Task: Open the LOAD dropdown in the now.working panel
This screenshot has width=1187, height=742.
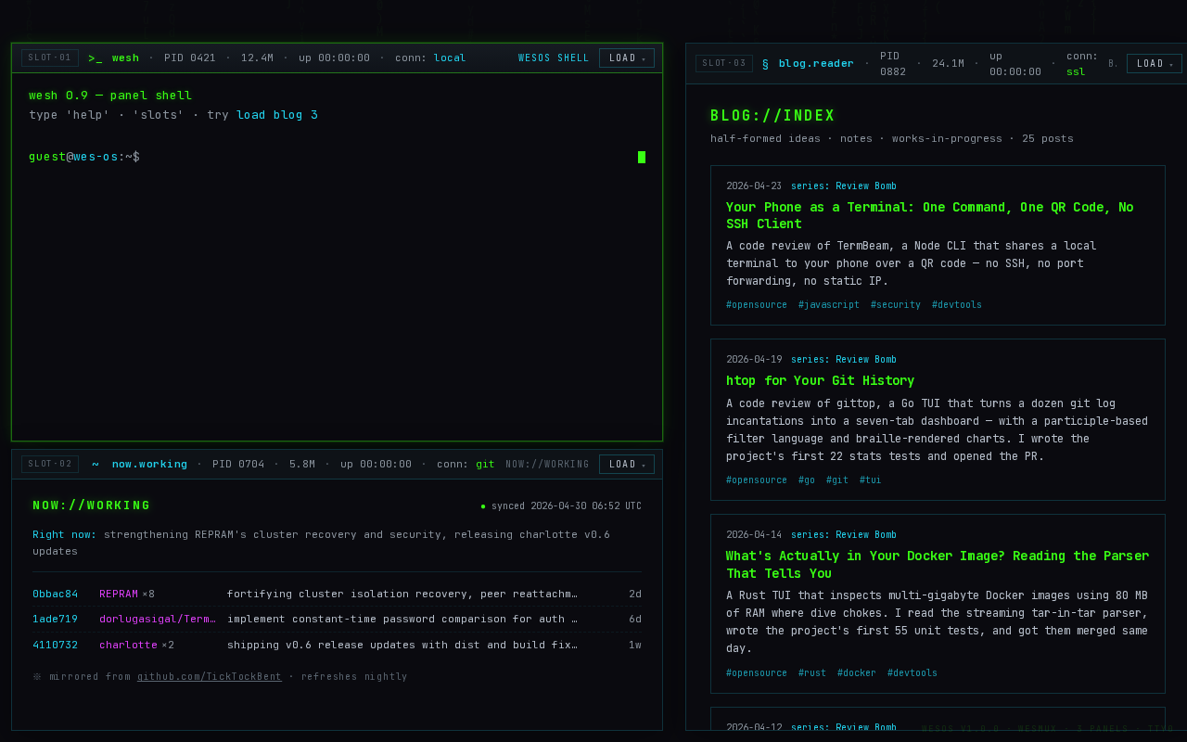Action: click(x=627, y=464)
